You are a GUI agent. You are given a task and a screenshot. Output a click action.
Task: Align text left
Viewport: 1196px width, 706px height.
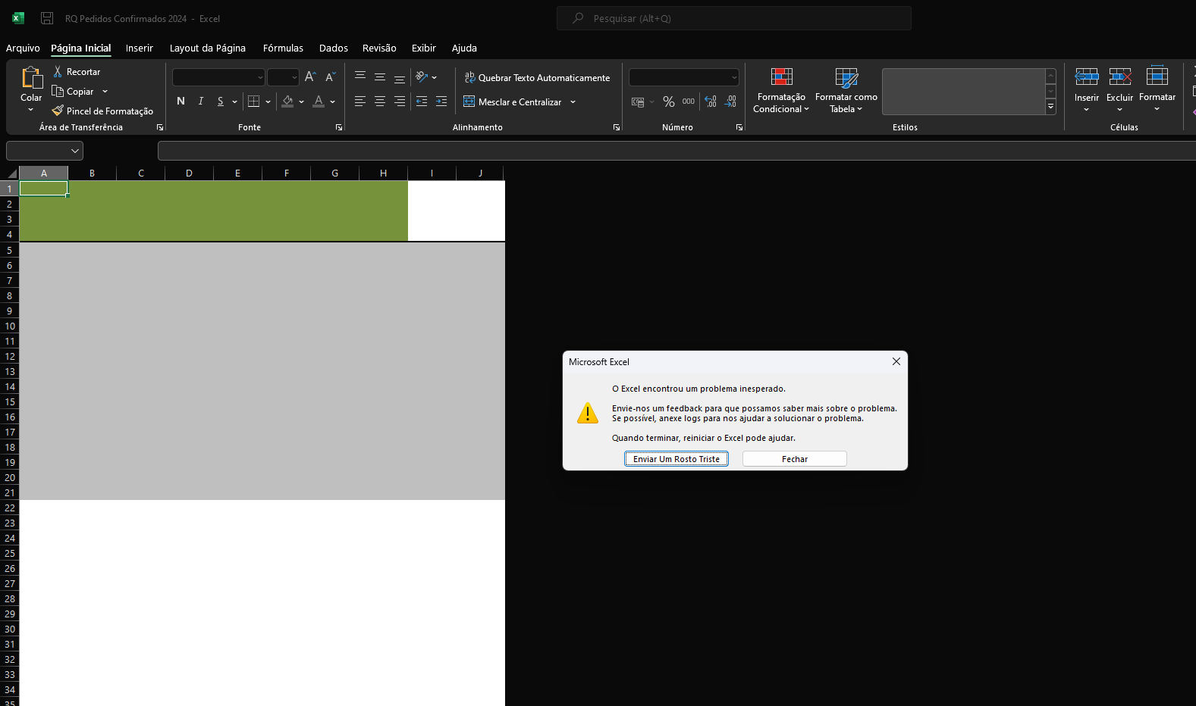coord(360,102)
